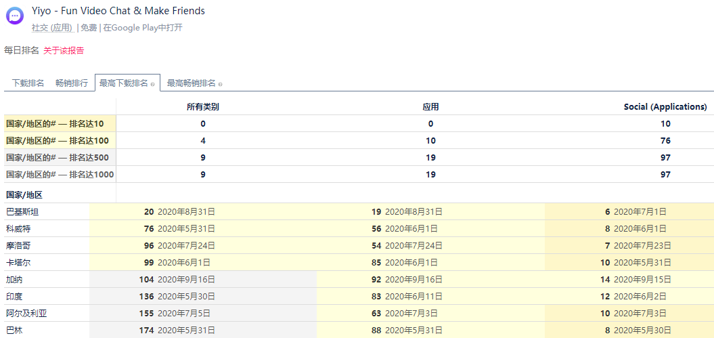This screenshot has width=714, height=338.
Task: Click 科威特 apps rank 56 cell
Action: pyautogui.click(x=430, y=229)
